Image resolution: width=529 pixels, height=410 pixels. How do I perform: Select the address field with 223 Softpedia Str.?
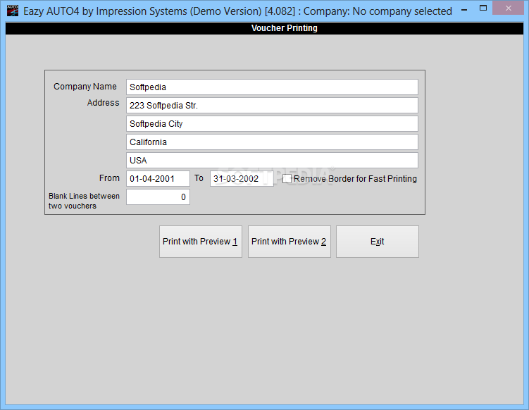tap(272, 105)
